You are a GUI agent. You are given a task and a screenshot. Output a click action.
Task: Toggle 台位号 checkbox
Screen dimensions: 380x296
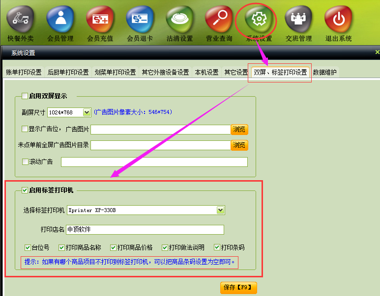point(28,247)
